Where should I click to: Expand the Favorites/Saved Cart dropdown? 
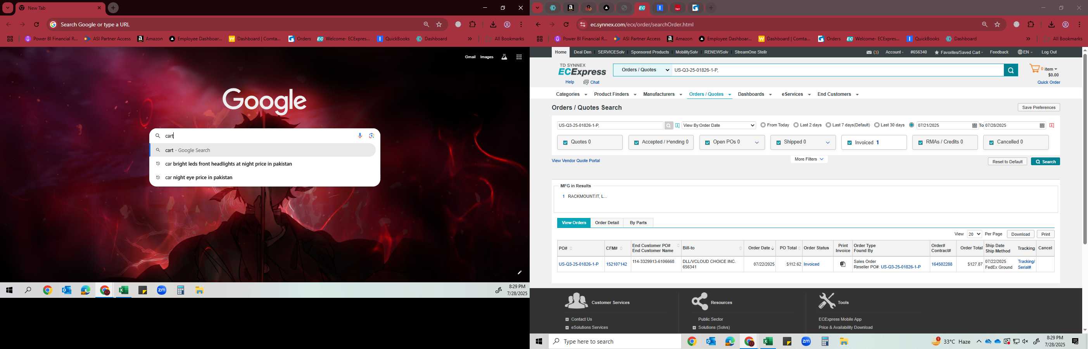(x=958, y=52)
